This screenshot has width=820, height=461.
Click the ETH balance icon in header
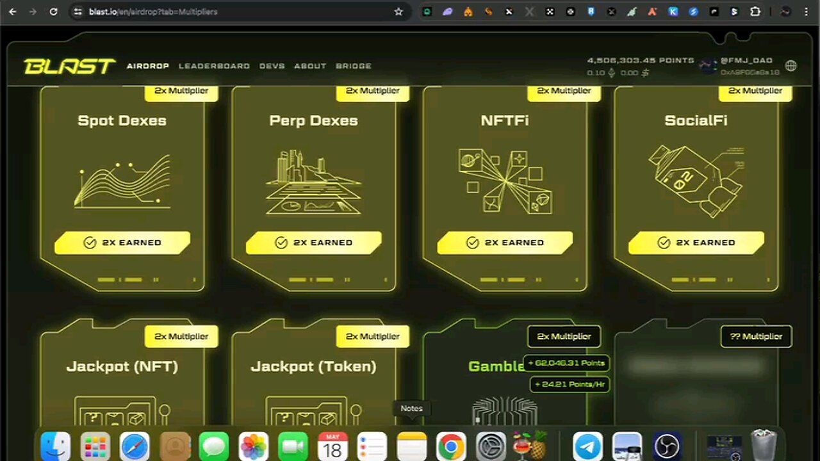(611, 73)
